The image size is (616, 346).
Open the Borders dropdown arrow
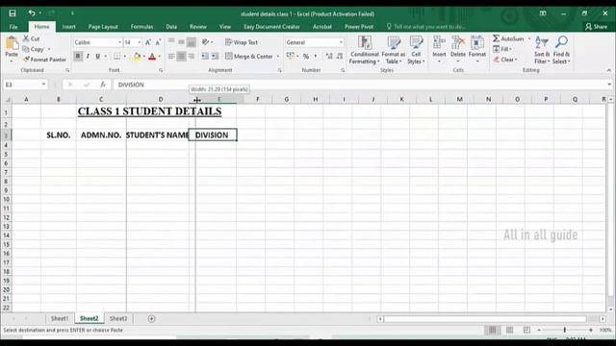[x=125, y=57]
